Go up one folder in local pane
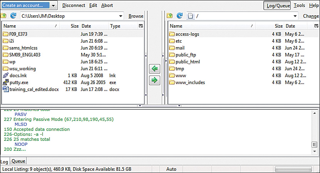The image size is (320, 173). (x=3, y=16)
